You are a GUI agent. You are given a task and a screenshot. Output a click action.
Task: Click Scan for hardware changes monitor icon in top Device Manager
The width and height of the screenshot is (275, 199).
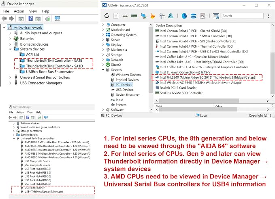click(58, 18)
